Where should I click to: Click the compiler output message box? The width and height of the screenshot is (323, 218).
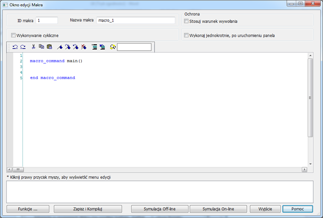coord(160,192)
